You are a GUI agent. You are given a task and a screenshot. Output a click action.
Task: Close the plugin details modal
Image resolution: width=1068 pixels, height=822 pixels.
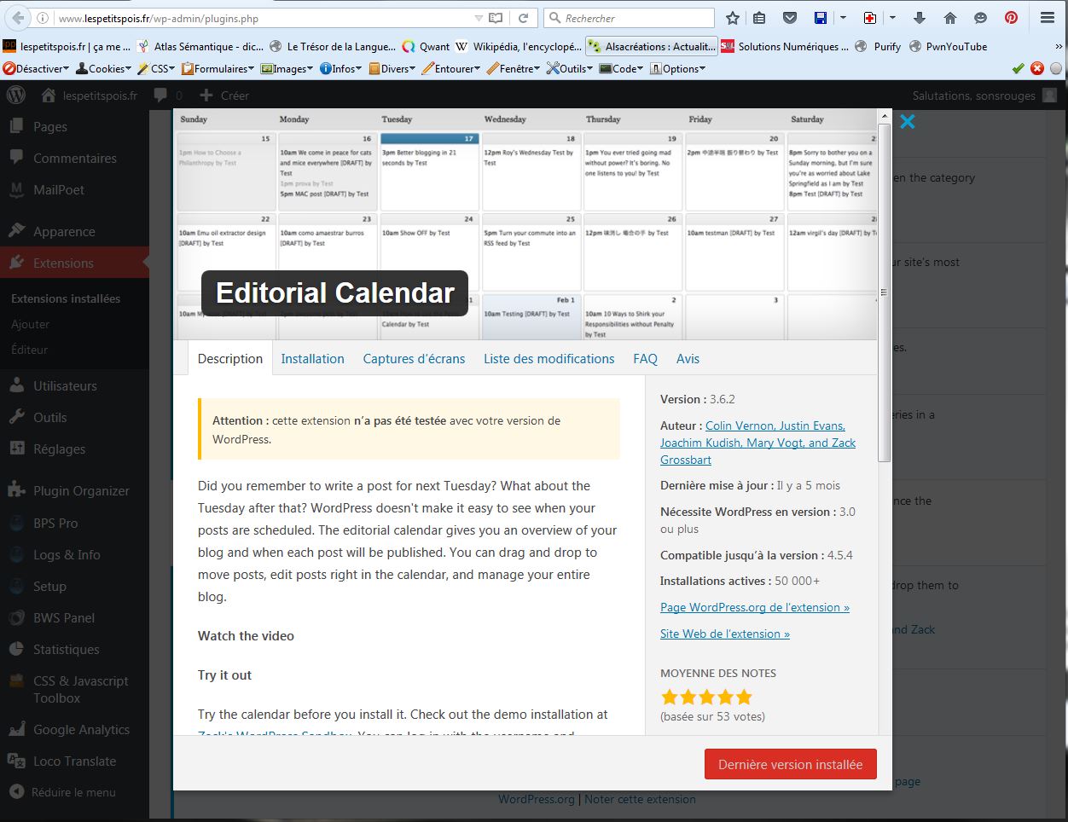point(907,122)
